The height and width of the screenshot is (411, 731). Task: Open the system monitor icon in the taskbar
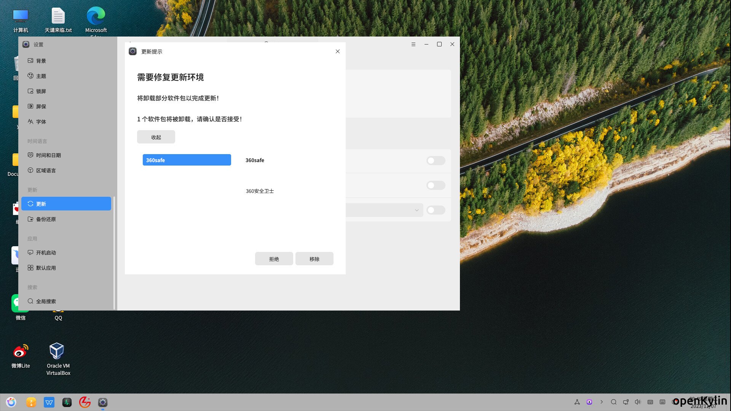pos(67,402)
